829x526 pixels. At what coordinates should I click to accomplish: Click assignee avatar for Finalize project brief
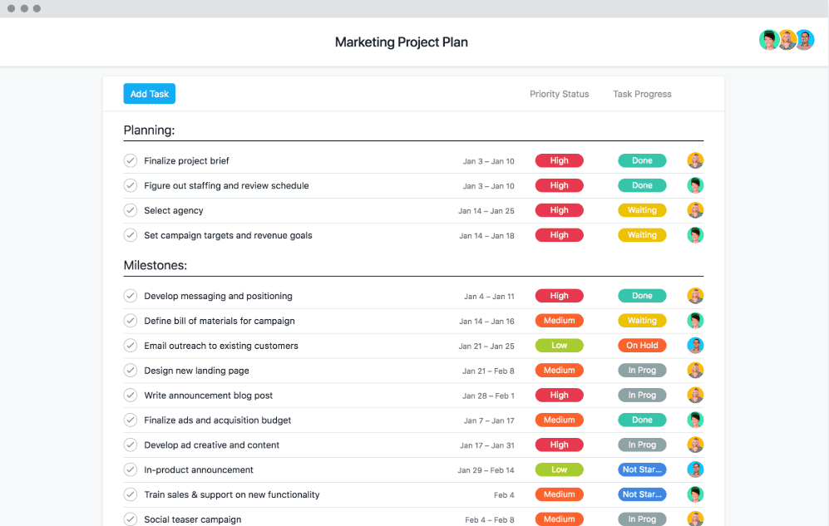point(695,160)
